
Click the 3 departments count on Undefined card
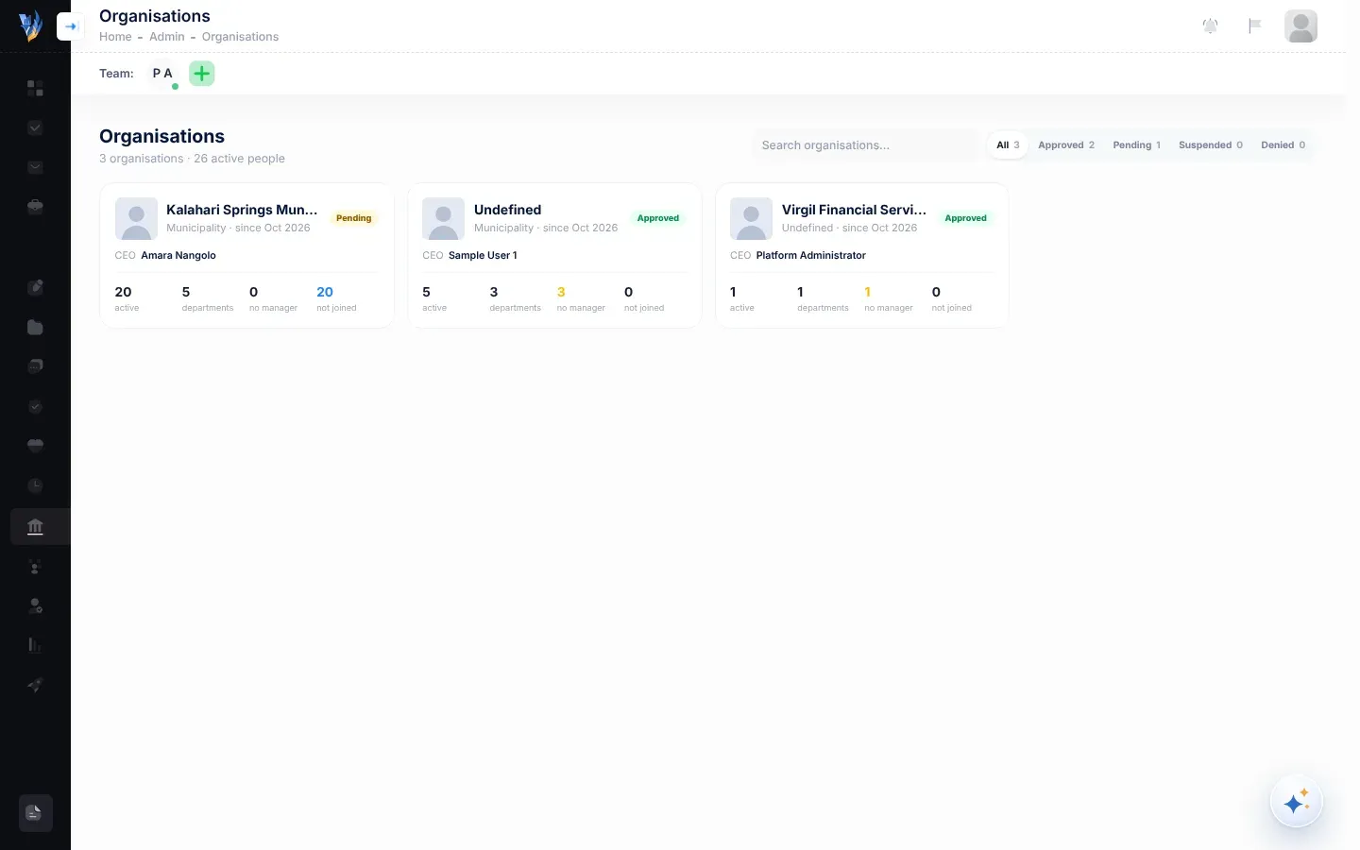(493, 293)
